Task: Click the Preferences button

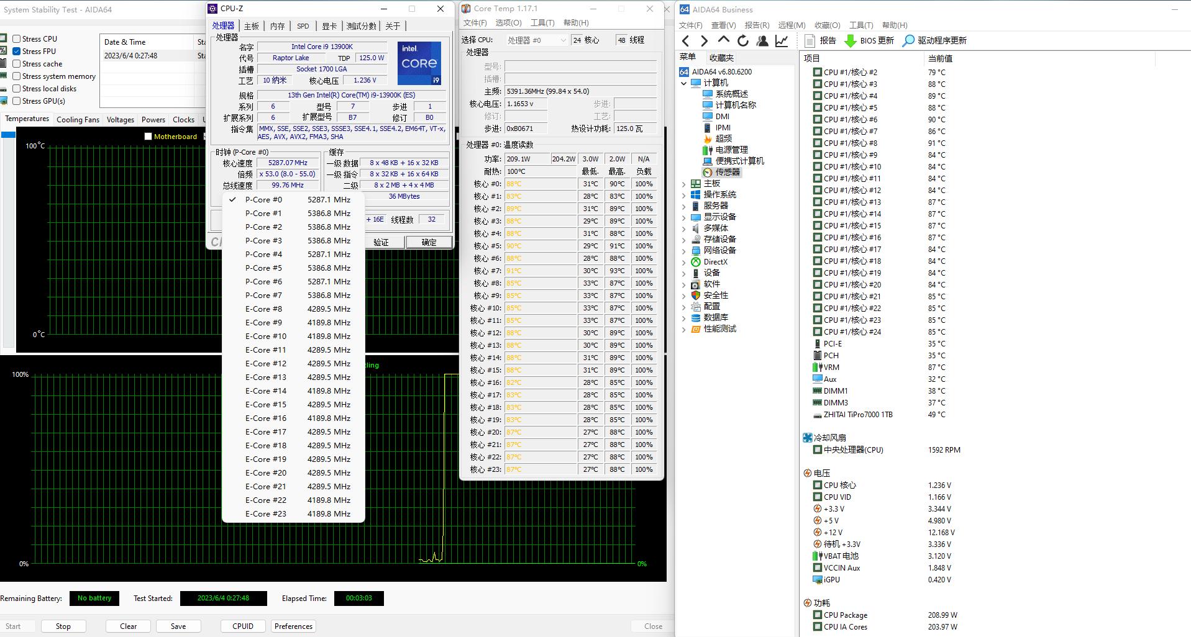Action: pos(293,626)
